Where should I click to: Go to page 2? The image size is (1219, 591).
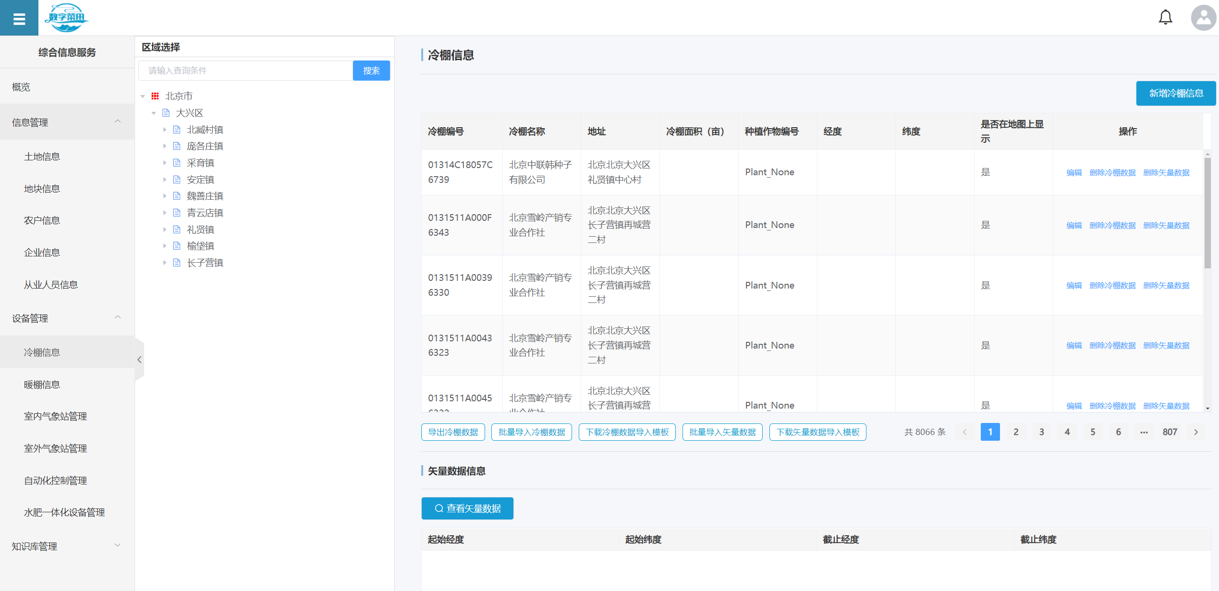pos(1016,432)
